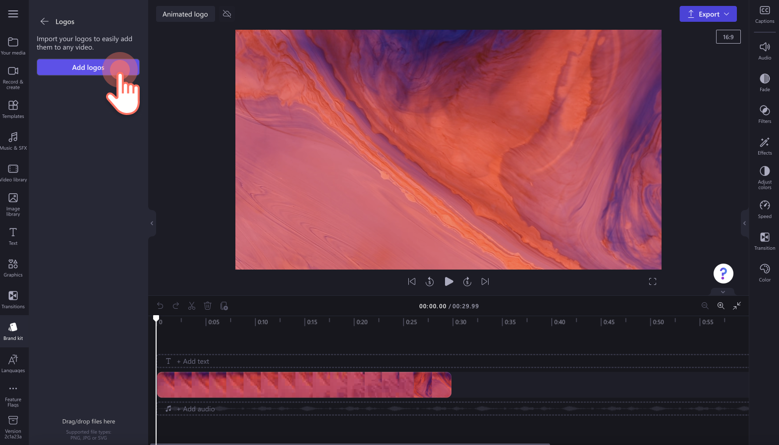Click the timeline horizontal scrollbar
The height and width of the screenshot is (445, 779).
point(350,444)
